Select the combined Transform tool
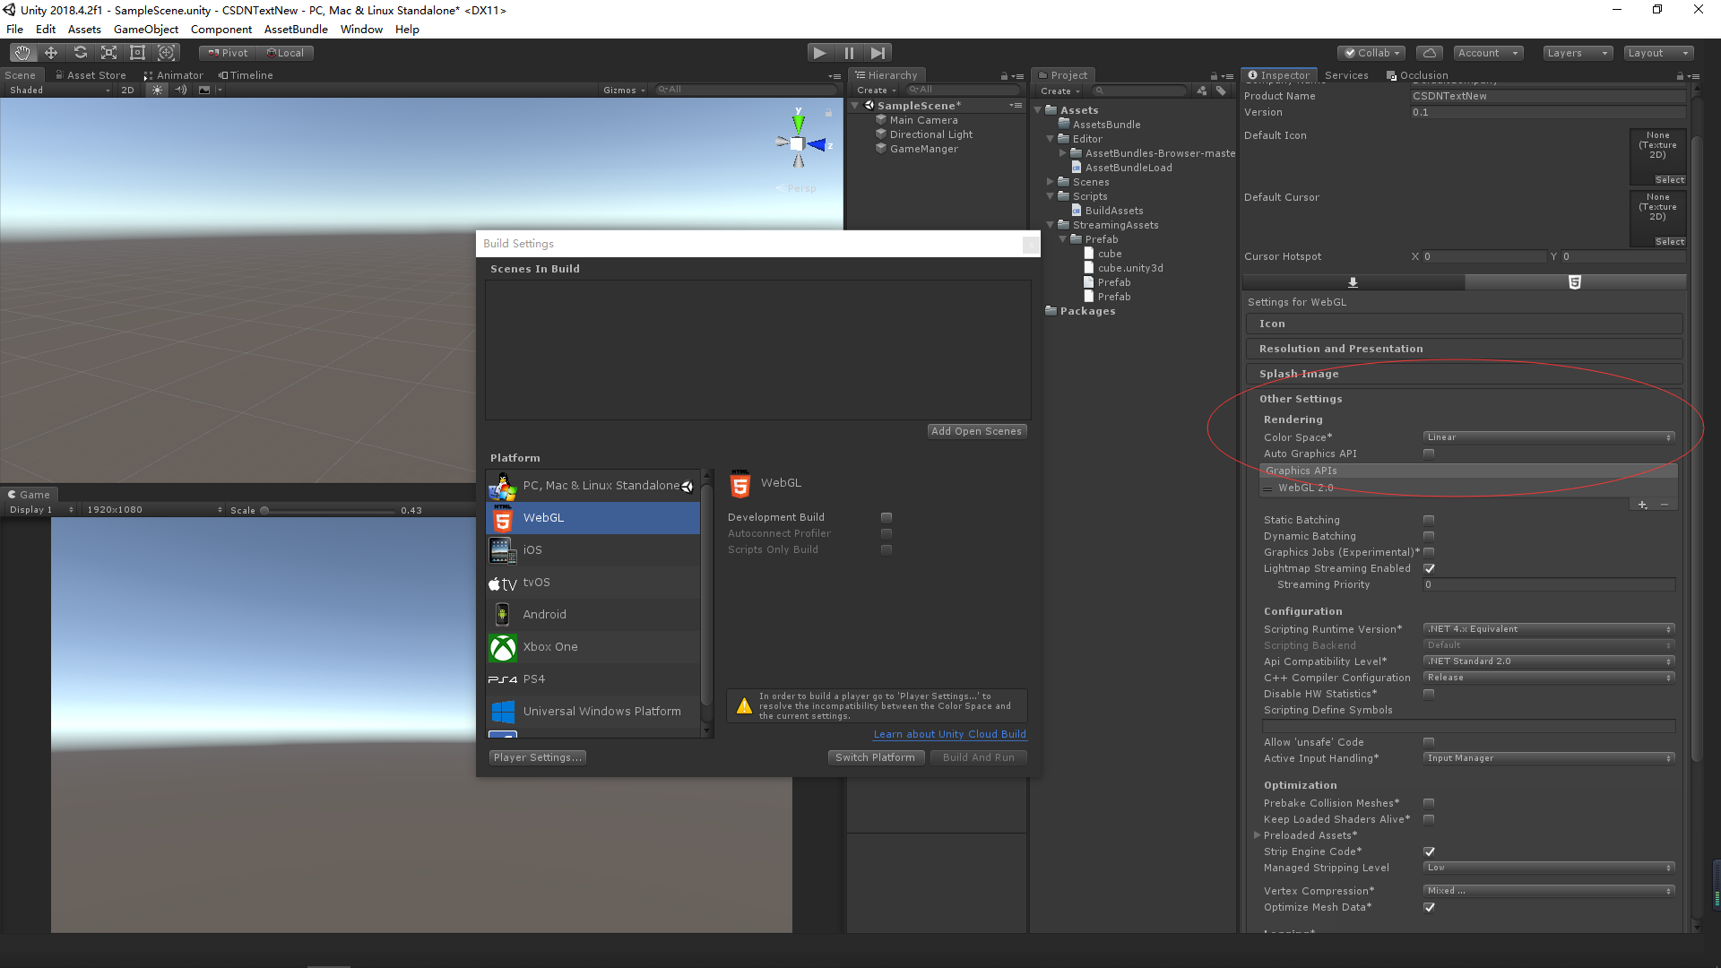1721x968 pixels. pyautogui.click(x=166, y=53)
